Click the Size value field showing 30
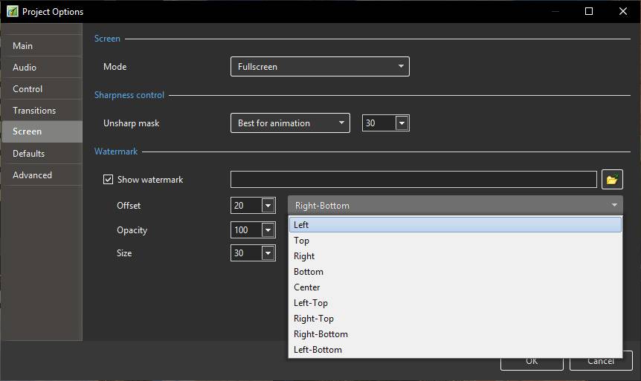 pyautogui.click(x=246, y=253)
